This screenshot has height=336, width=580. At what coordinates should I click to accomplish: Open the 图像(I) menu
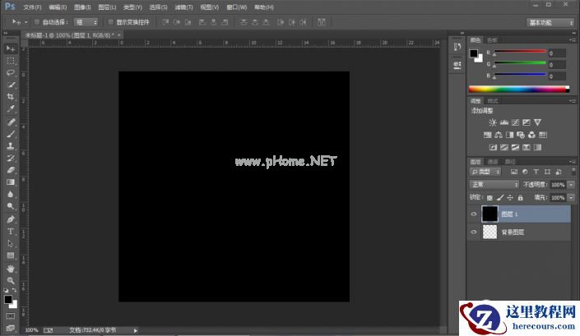pos(82,7)
